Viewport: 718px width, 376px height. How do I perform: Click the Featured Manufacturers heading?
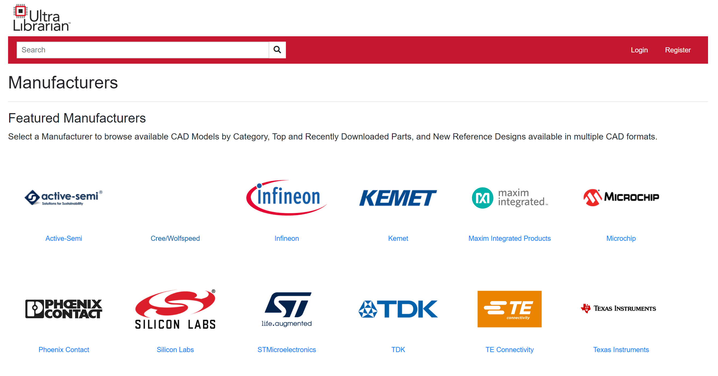coord(77,118)
